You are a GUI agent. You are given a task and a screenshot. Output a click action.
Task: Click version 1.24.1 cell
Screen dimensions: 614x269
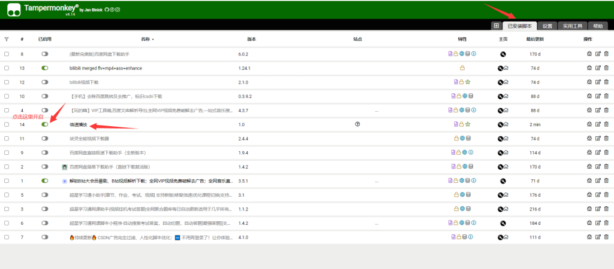pos(245,68)
